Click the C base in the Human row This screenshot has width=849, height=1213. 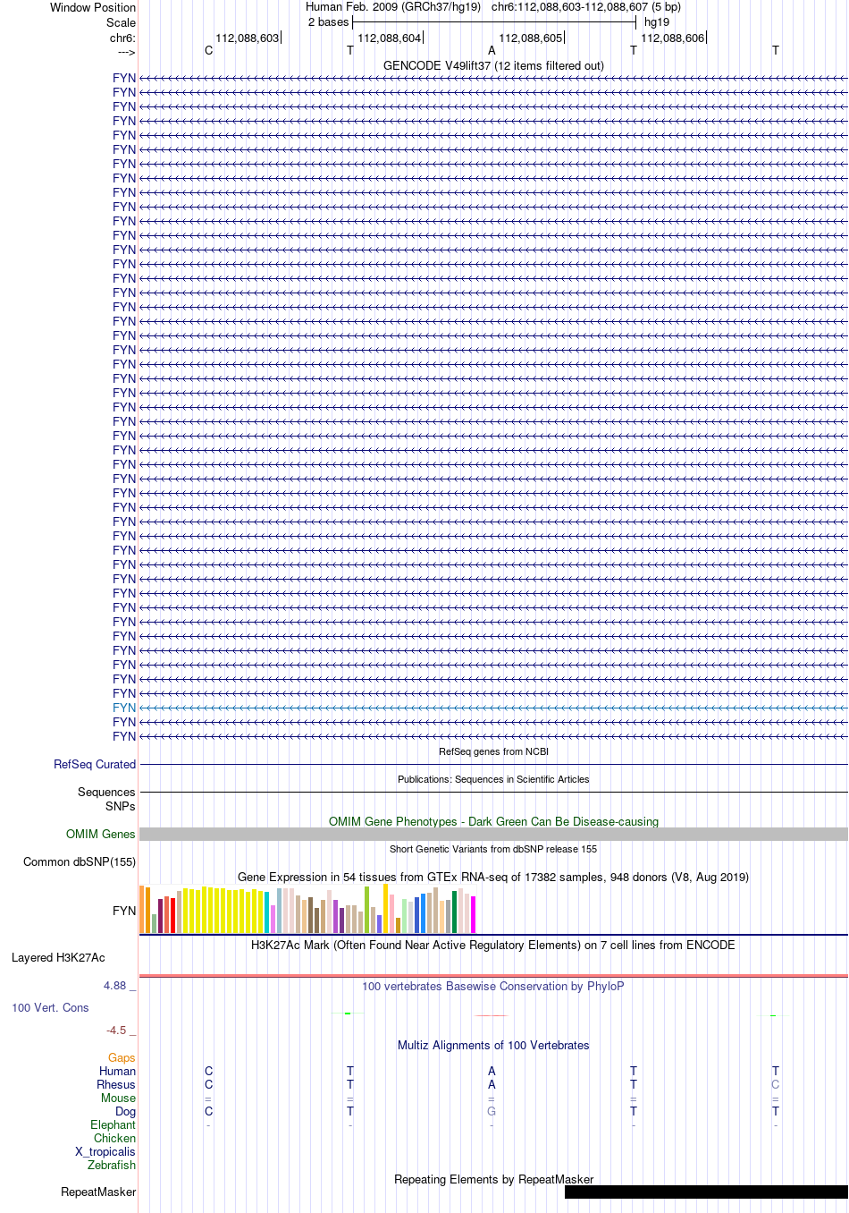209,1072
